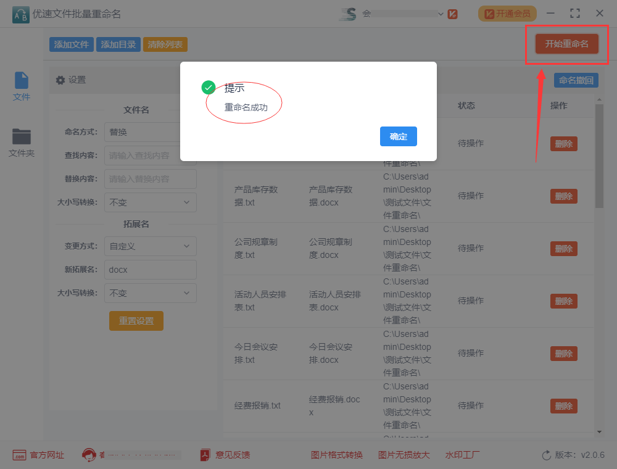Open 图片格式转换 link
Viewport: 617px width, 469px height.
(336, 455)
